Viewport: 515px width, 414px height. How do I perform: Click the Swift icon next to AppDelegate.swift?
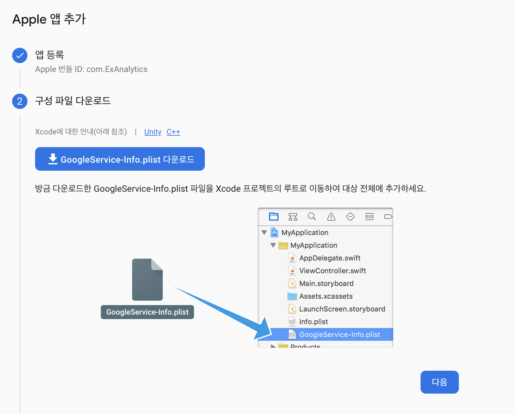click(x=292, y=258)
